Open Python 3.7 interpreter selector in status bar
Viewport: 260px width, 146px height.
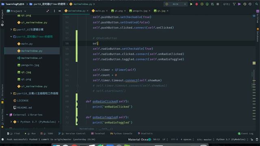(x=232, y=140)
